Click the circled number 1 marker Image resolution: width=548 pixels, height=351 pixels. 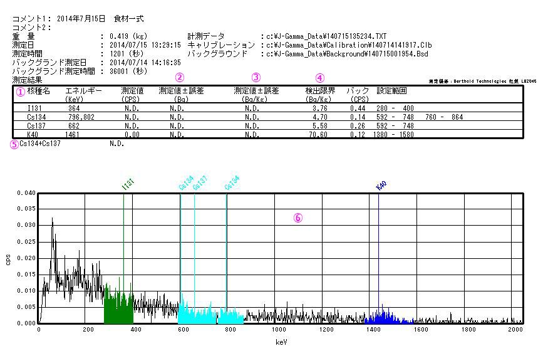tap(20, 92)
